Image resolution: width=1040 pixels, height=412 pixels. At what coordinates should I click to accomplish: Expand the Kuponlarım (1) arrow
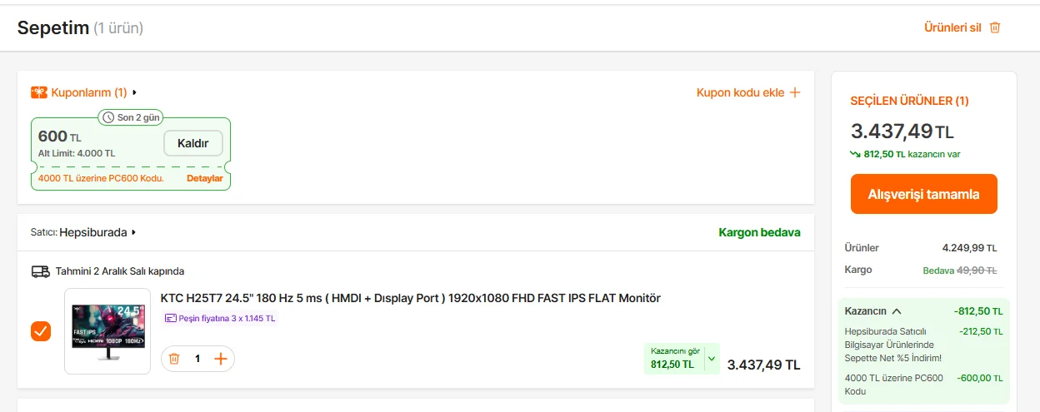click(134, 92)
